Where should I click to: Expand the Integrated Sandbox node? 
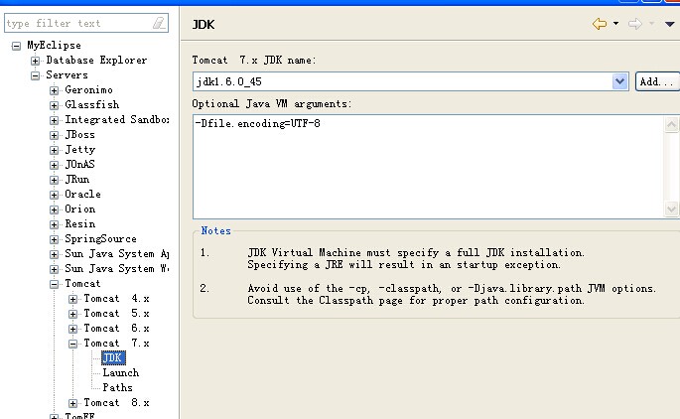54,120
